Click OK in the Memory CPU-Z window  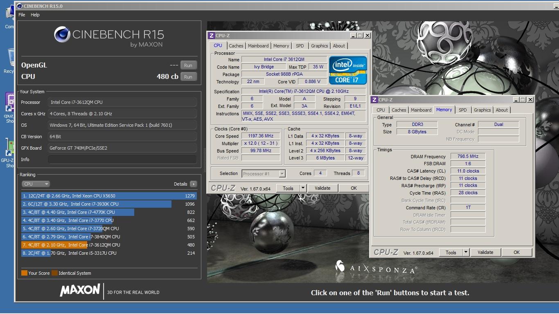[516, 252]
